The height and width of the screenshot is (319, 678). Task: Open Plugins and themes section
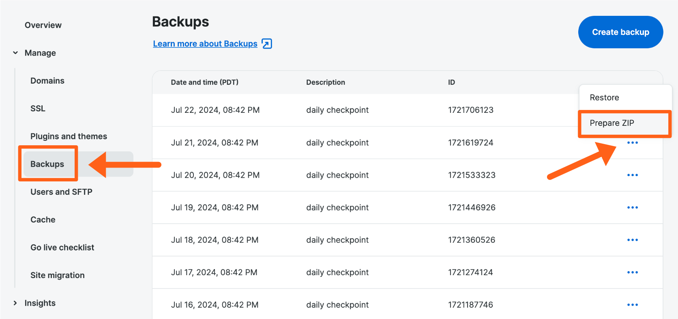coord(69,136)
